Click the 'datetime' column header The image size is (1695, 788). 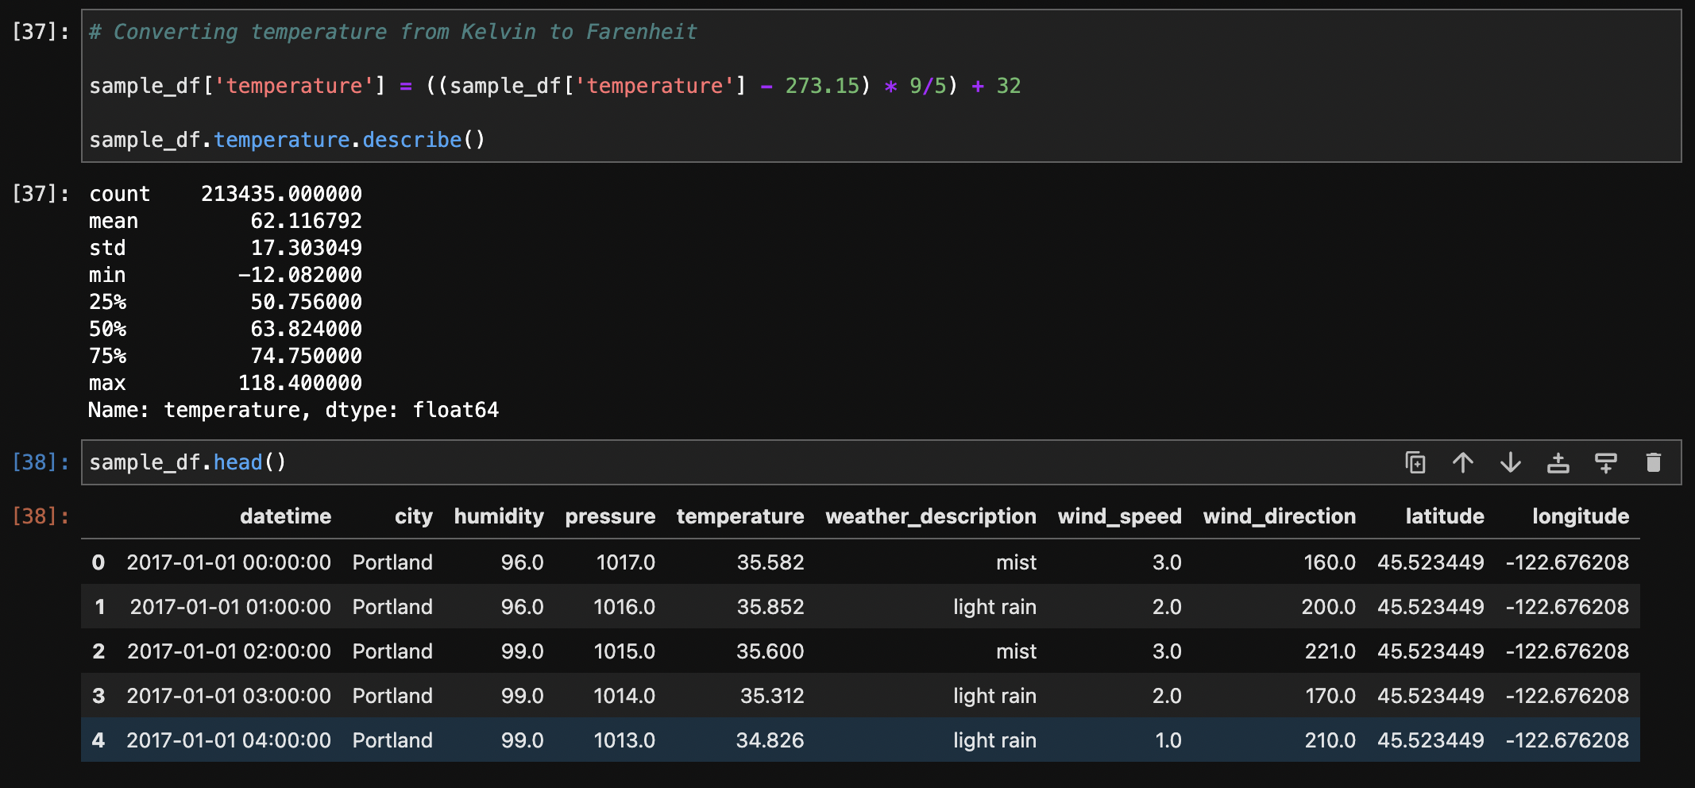coord(285,516)
